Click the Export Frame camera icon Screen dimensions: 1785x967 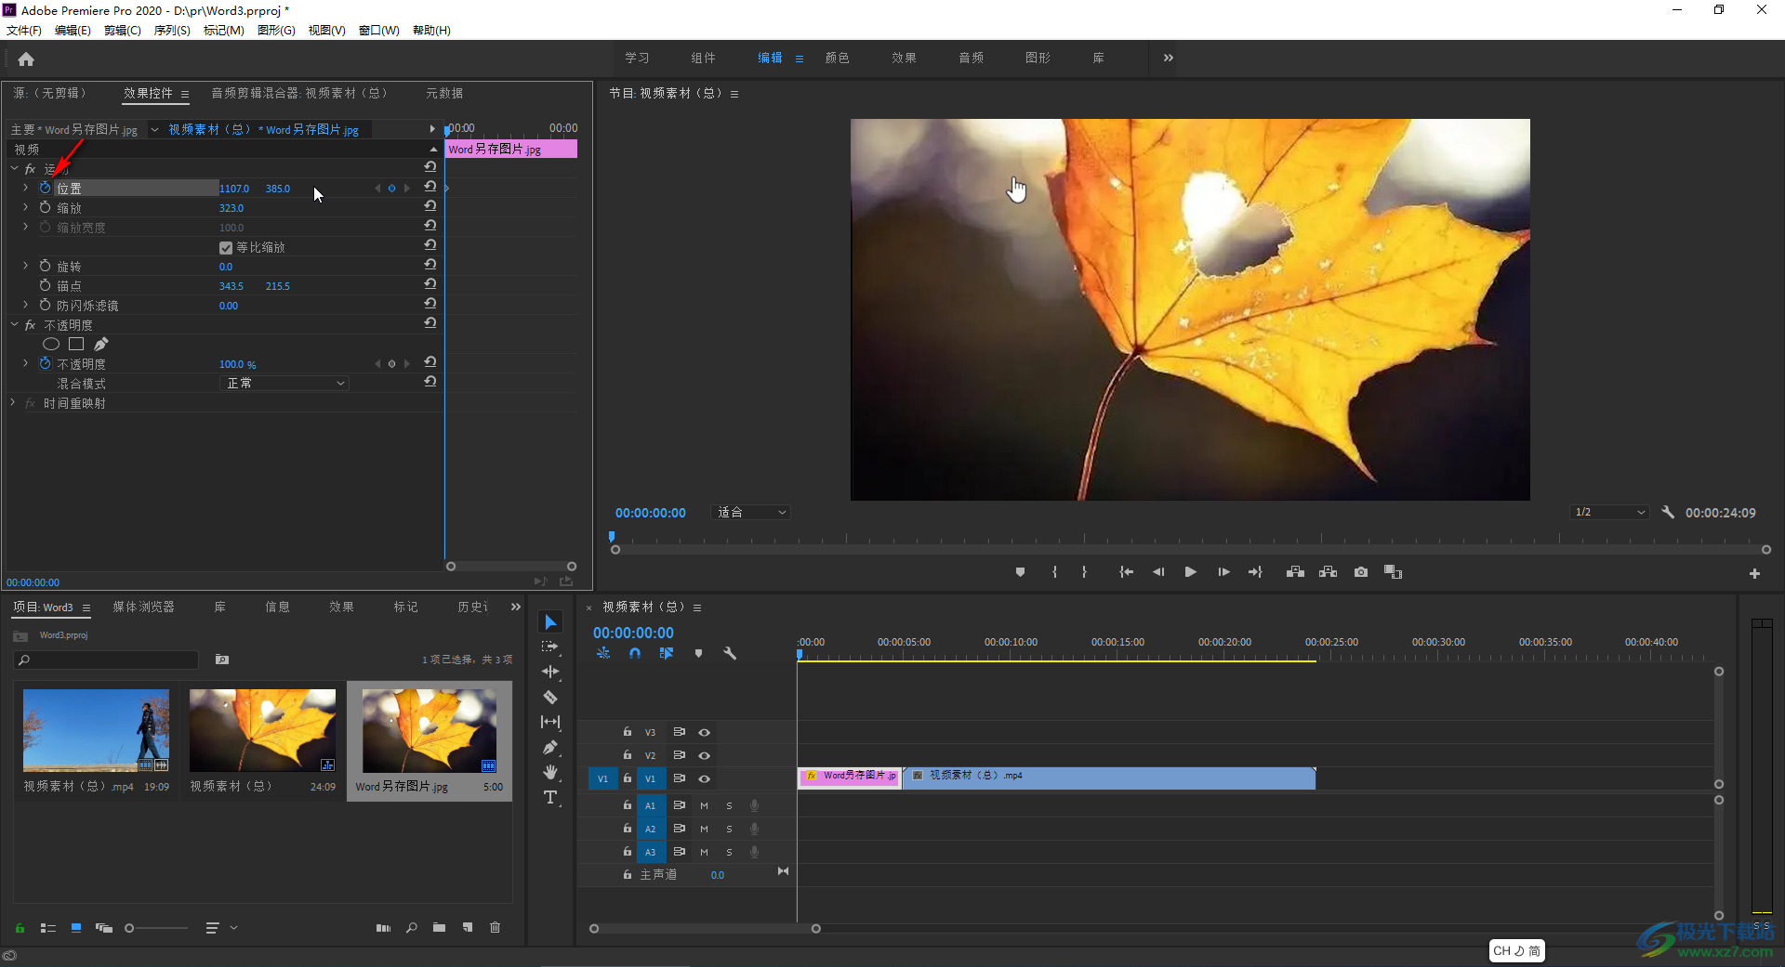[x=1360, y=572]
